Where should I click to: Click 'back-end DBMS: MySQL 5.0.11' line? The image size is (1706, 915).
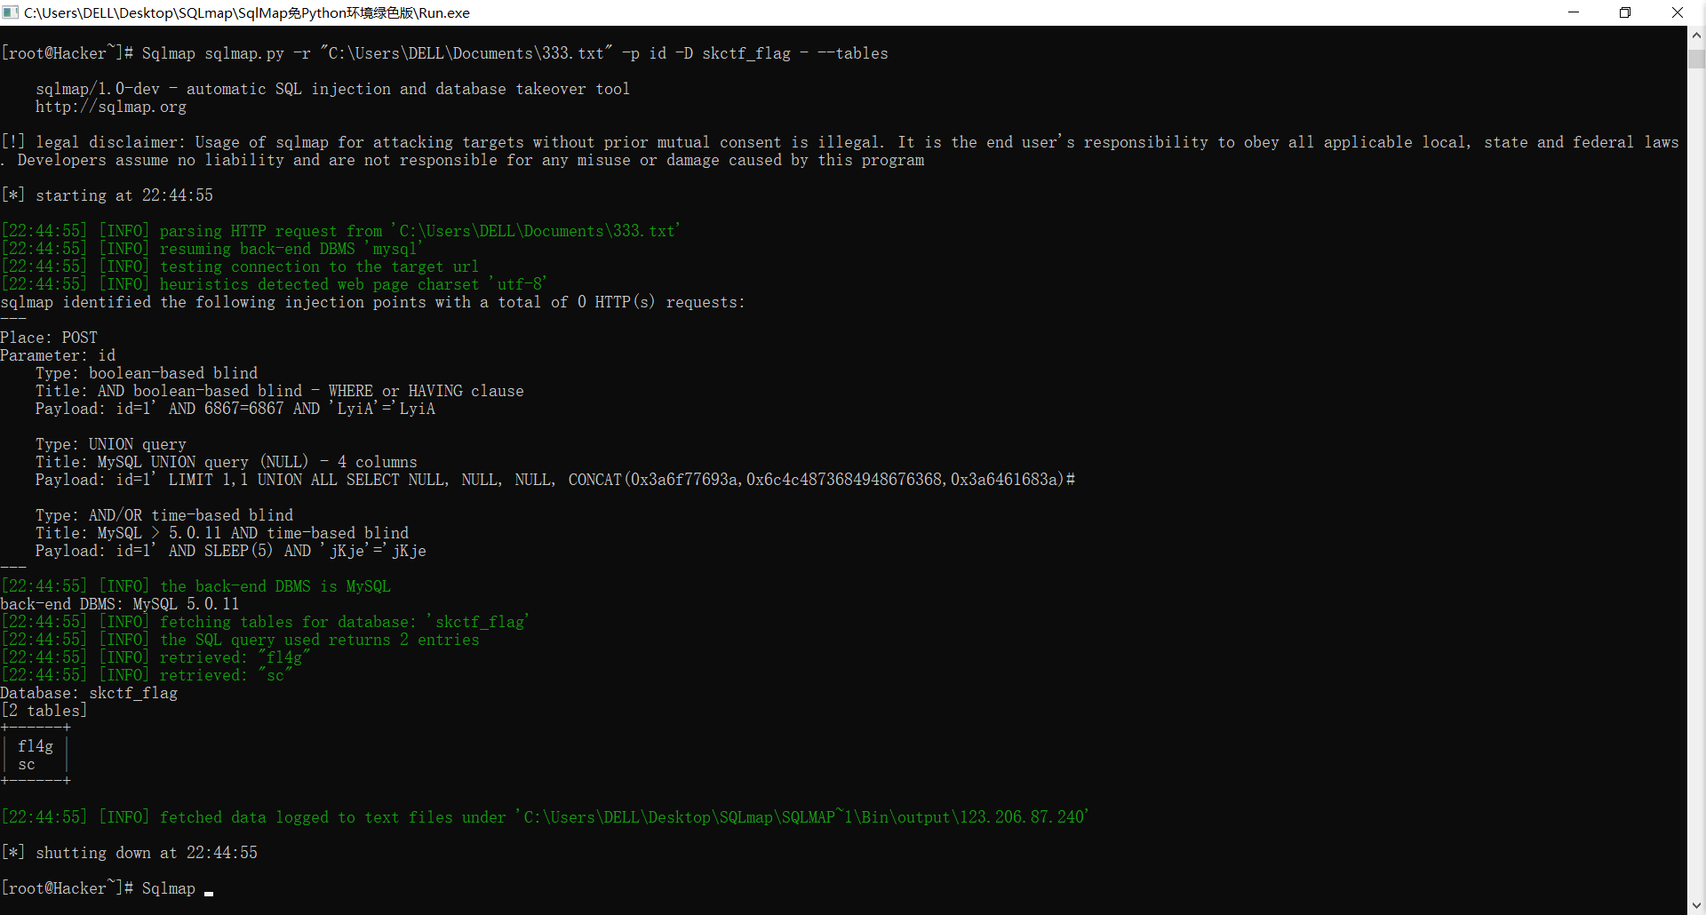120,604
